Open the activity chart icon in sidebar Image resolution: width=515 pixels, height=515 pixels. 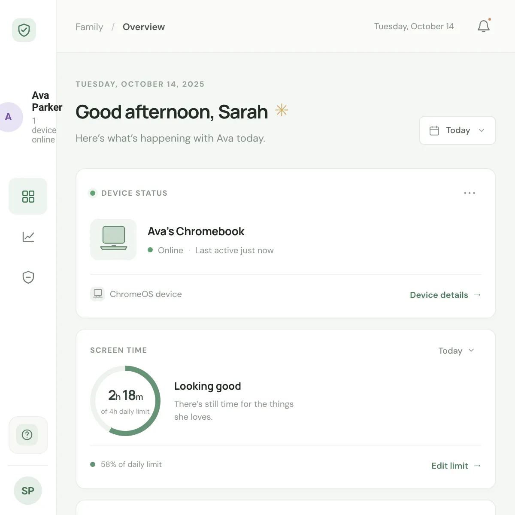(x=28, y=236)
